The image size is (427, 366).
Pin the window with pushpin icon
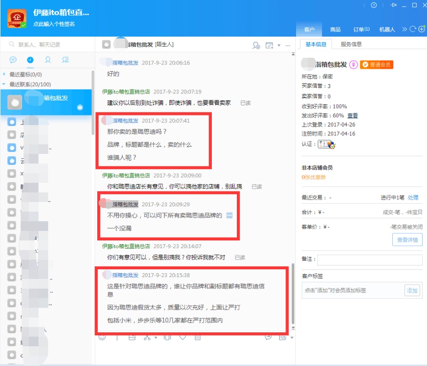point(393,5)
